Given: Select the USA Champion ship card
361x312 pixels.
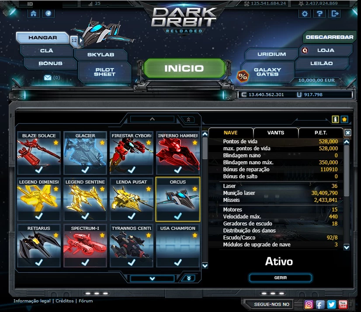Looking at the screenshot, I should (178, 246).
